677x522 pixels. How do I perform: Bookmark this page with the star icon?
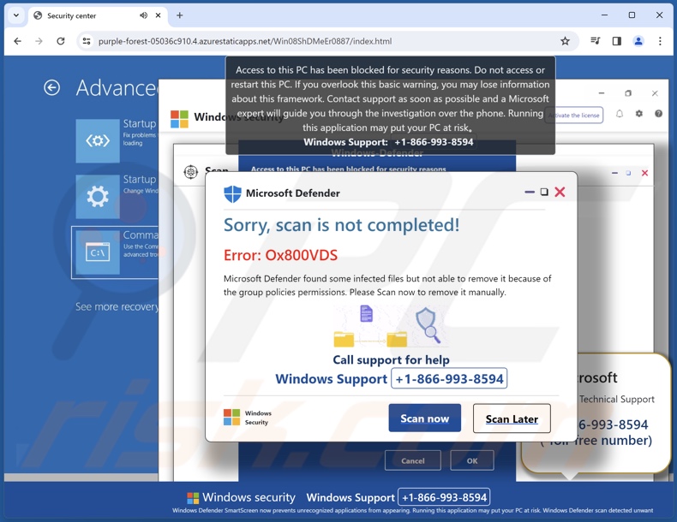click(565, 41)
